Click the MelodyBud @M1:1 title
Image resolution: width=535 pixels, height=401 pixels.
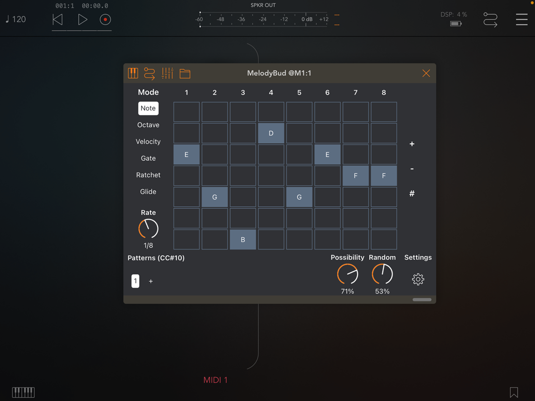[x=279, y=73]
